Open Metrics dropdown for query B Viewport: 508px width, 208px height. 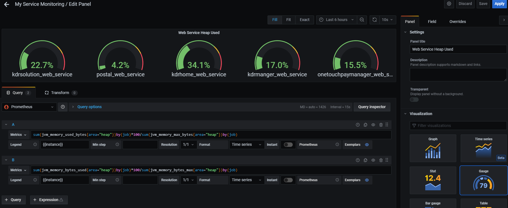click(19, 170)
